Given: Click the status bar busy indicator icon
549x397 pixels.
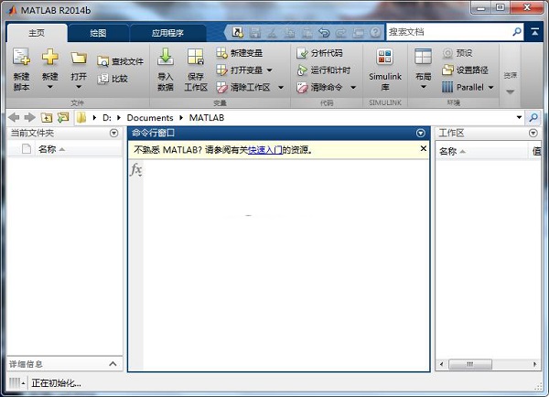Looking at the screenshot, I should 15,383.
